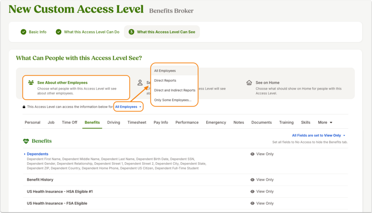Click the single person icon next to the dropdown

[x=140, y=83]
